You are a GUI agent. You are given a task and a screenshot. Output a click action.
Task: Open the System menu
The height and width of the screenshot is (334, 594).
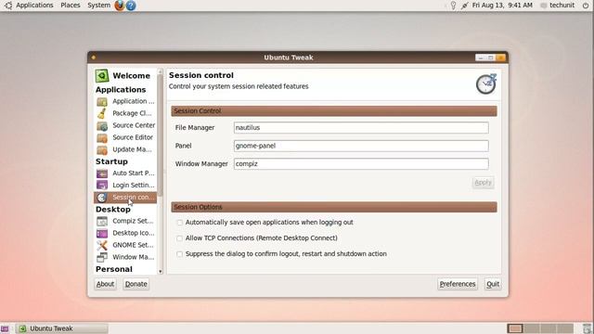click(x=99, y=6)
